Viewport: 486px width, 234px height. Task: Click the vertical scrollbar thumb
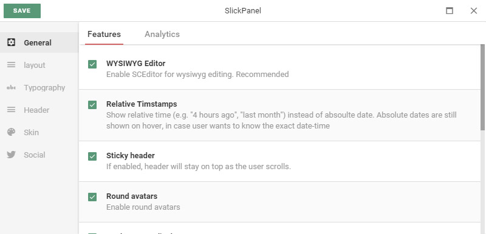tap(482, 87)
